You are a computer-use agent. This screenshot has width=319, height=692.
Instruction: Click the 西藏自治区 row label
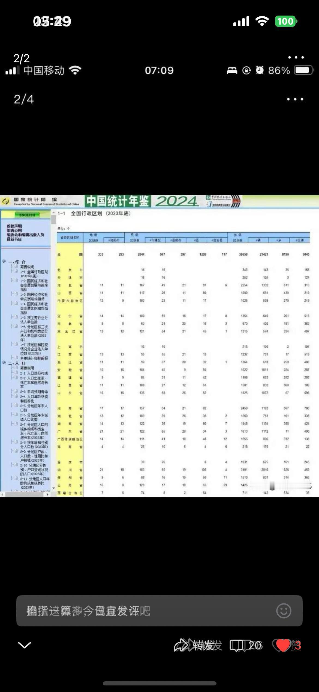[x=70, y=493]
